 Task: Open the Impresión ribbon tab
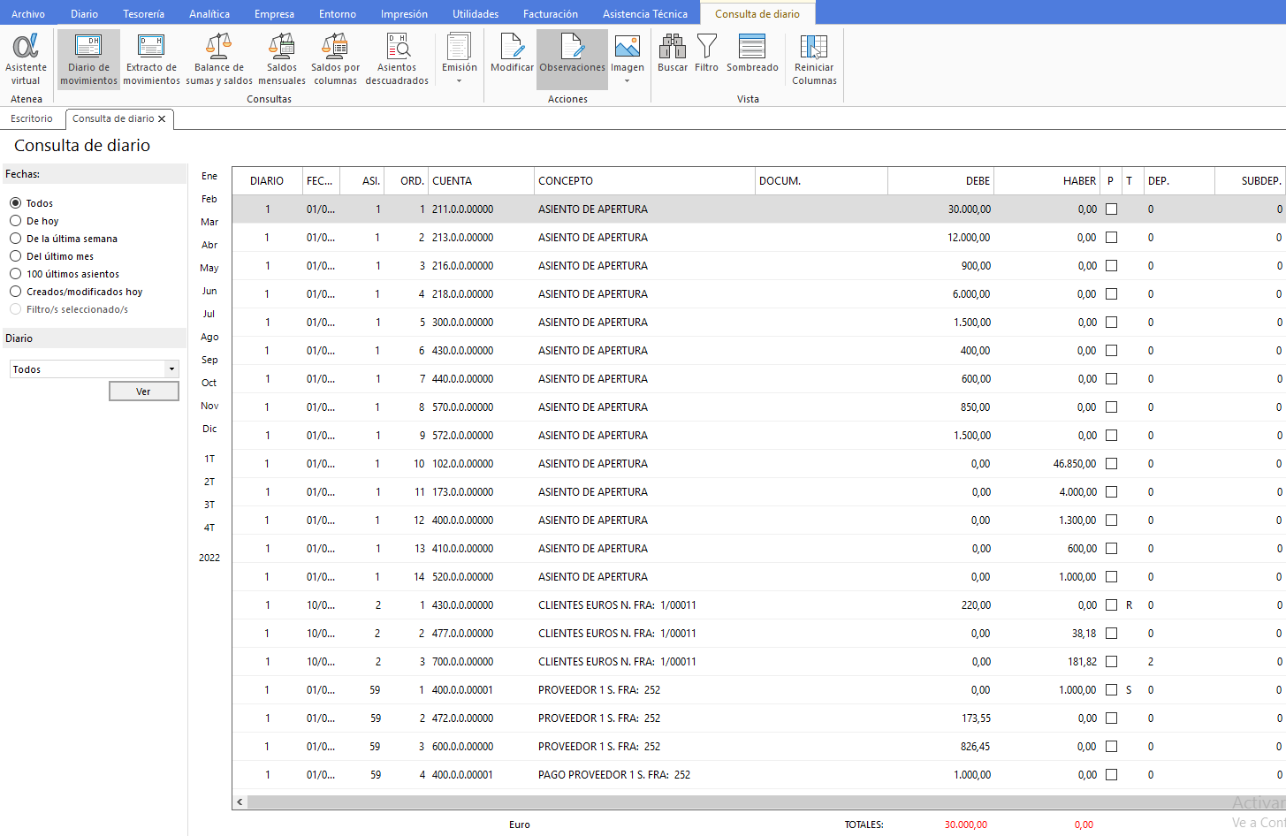click(x=404, y=14)
